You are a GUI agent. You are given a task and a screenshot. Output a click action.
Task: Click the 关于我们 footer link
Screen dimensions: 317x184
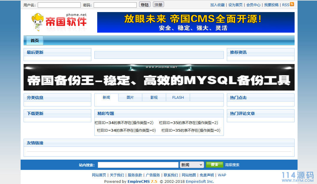click(117, 175)
